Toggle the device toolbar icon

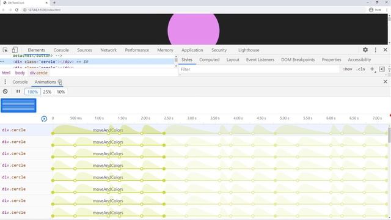tap(15, 50)
